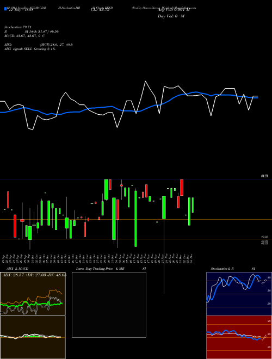Click 'ADX signal: SELL Growing @ 1%' text

click(30, 49)
